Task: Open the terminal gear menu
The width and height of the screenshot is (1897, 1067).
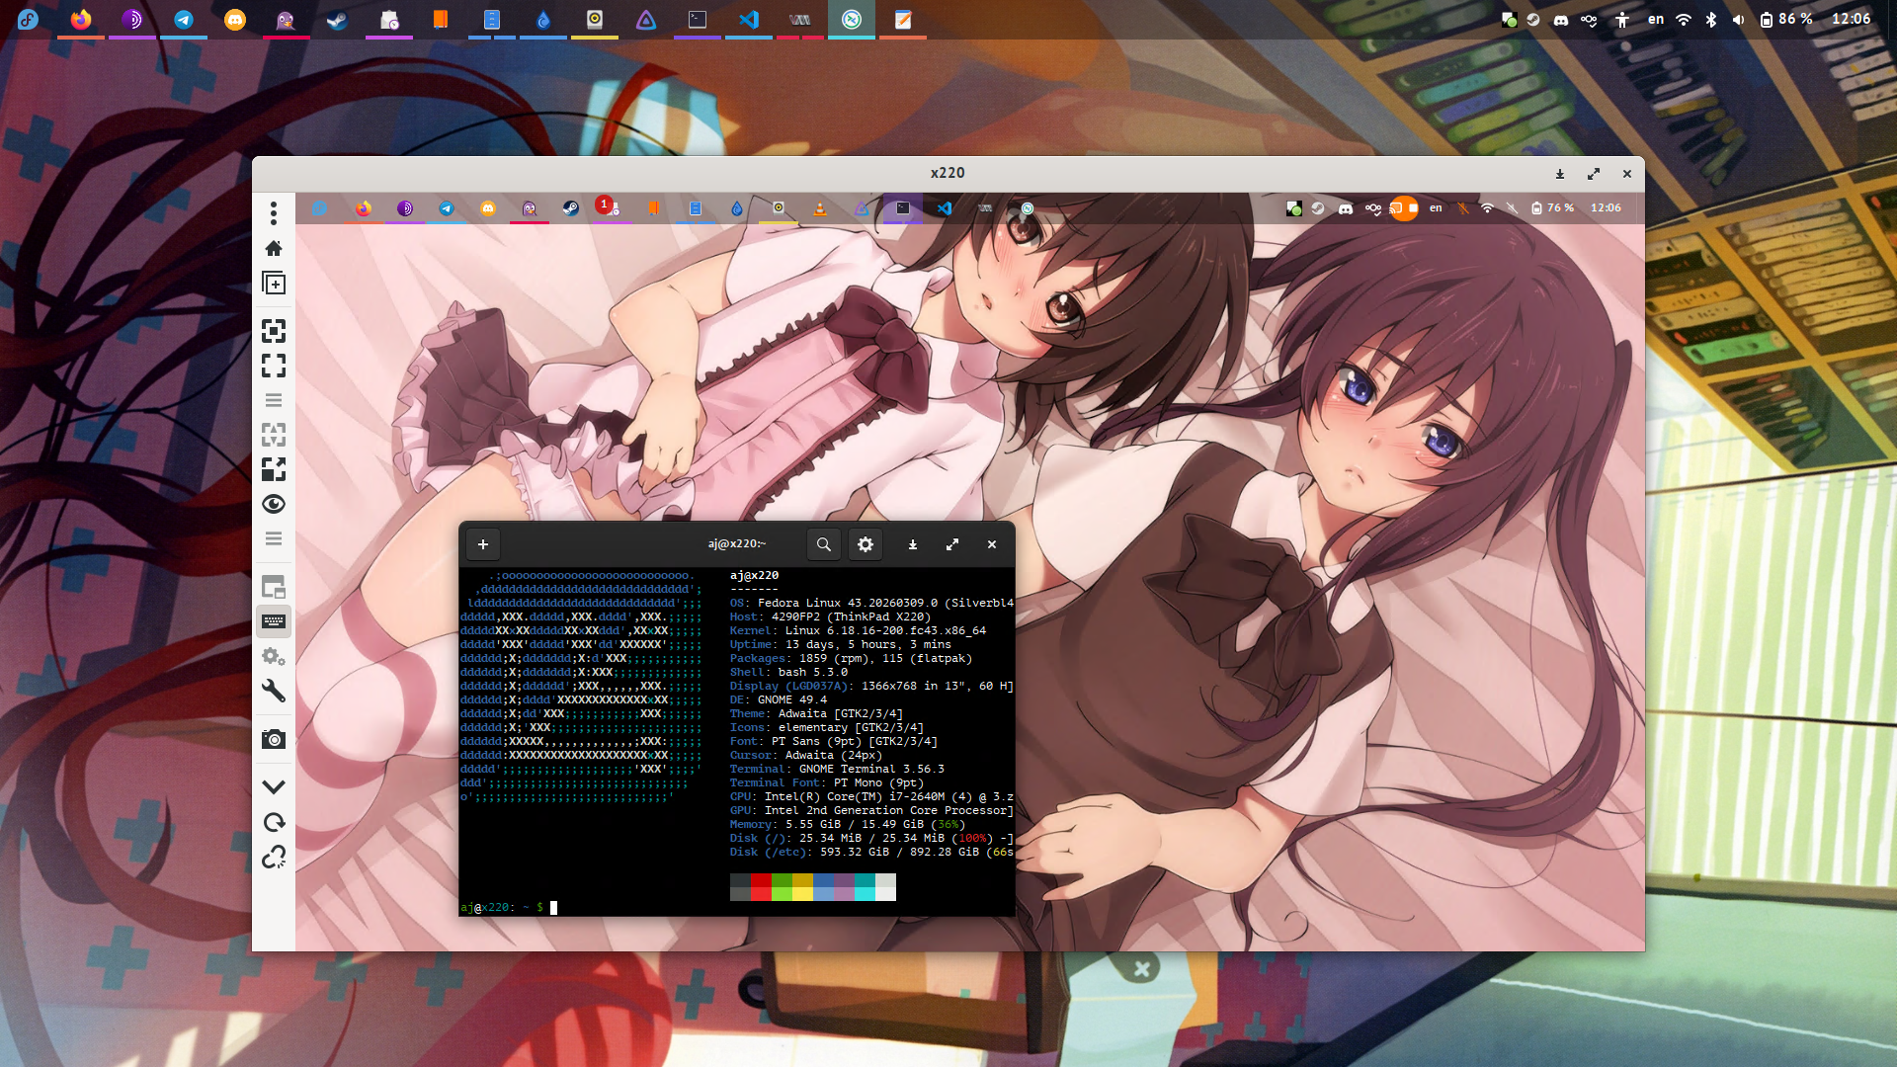Action: (866, 544)
